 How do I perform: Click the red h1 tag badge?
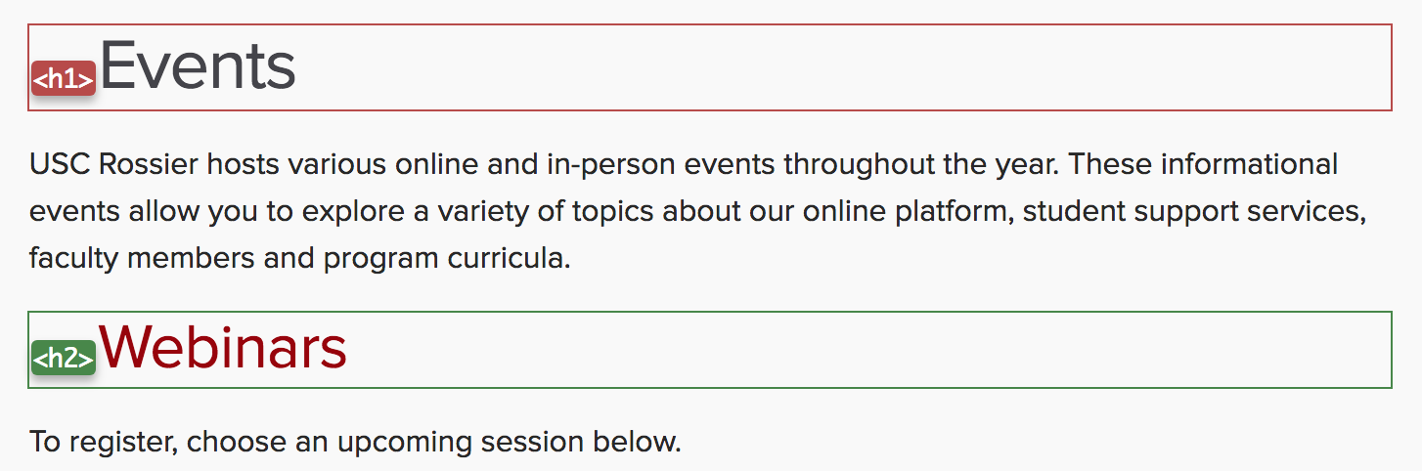63,79
